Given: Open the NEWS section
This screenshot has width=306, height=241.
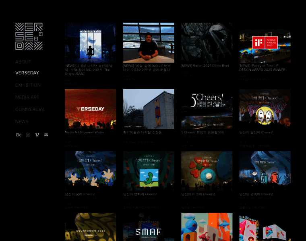Looking at the screenshot, I should [22, 121].
